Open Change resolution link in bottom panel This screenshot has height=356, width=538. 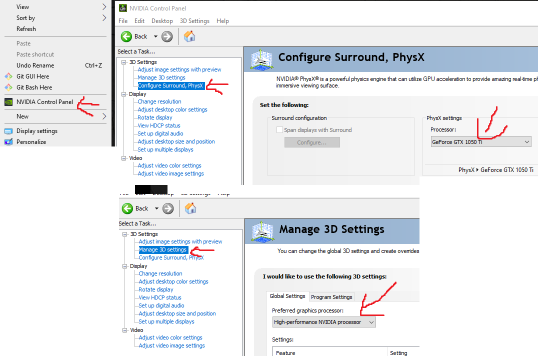tap(160, 273)
